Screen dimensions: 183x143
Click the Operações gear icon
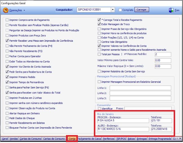point(5,10)
